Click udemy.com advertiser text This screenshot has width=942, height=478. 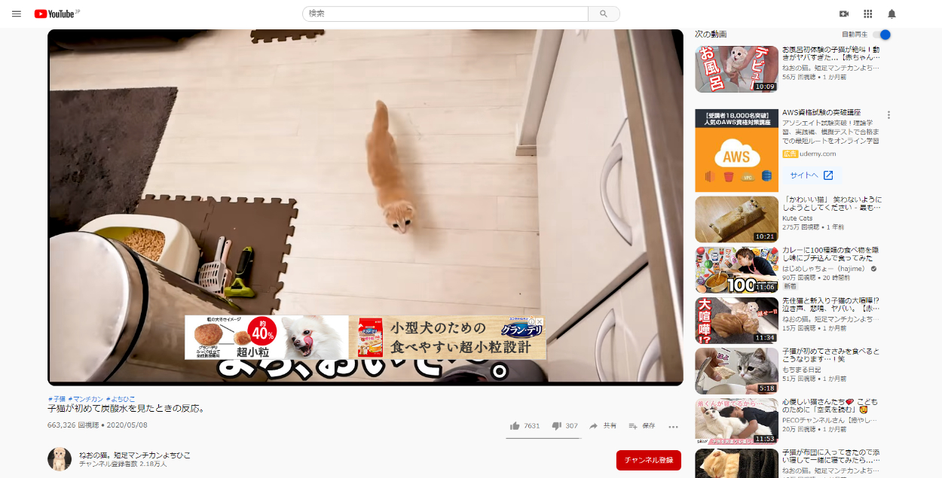(x=818, y=154)
